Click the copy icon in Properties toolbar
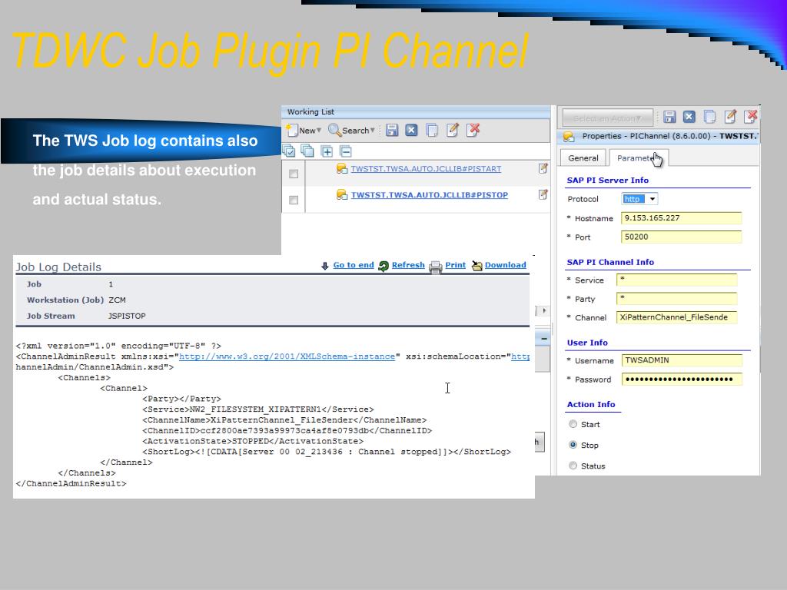Image resolution: width=787 pixels, height=590 pixels. (709, 117)
